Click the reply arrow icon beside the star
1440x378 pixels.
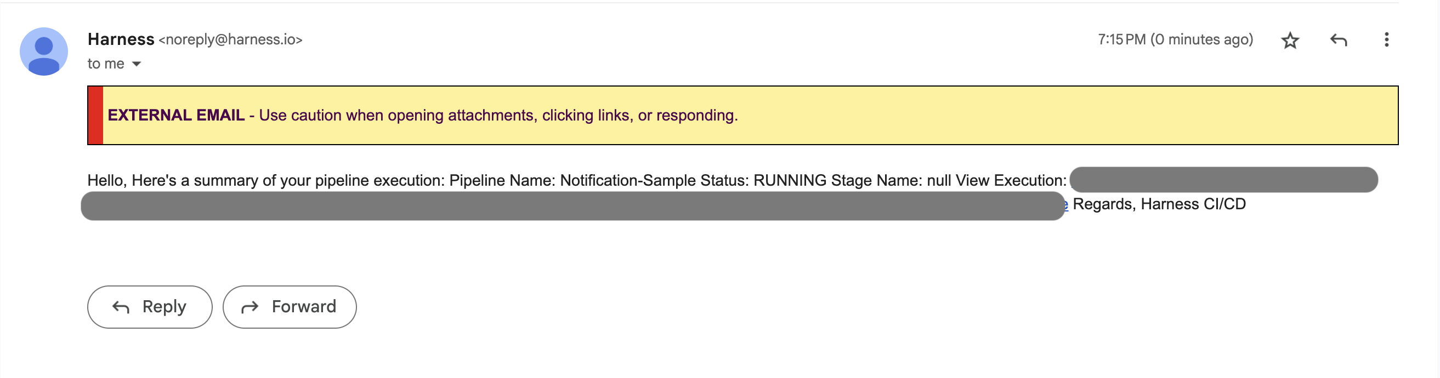click(x=1338, y=40)
